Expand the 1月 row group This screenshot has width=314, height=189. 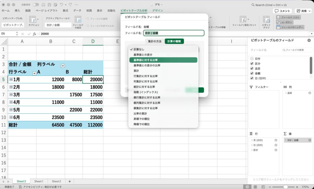point(11,79)
